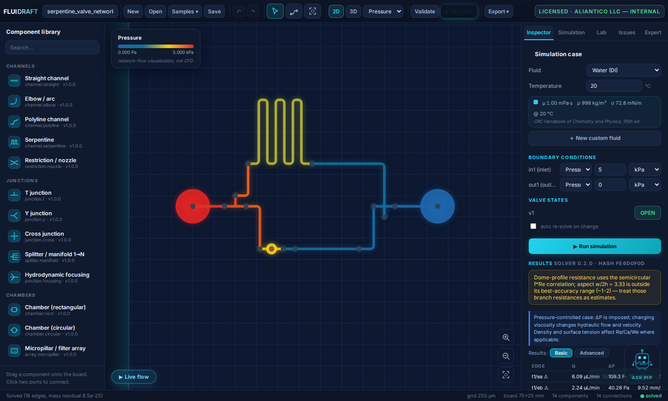Click the red inlet port node

pos(192,206)
